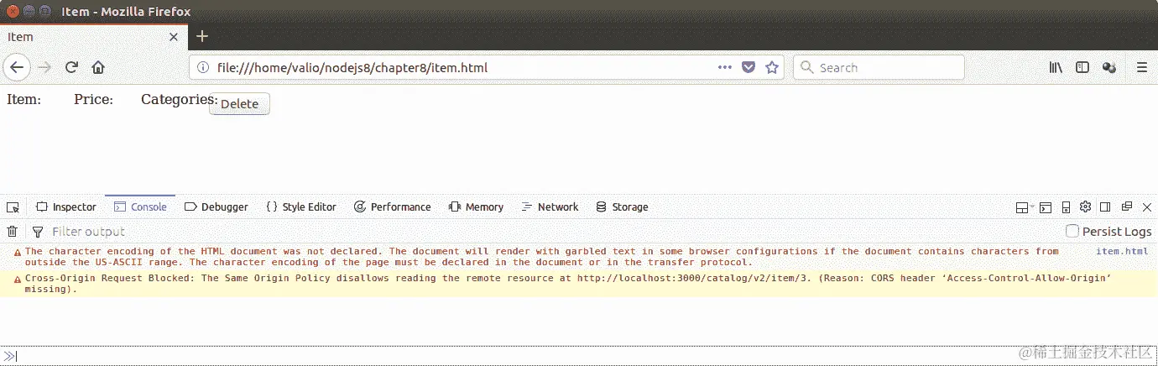Show the Firefox sidebars
The width and height of the screenshot is (1158, 366).
coord(1082,68)
